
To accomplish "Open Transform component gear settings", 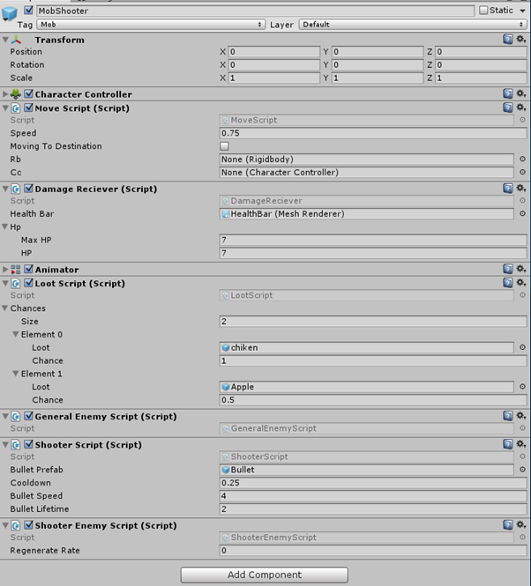I will [x=521, y=39].
